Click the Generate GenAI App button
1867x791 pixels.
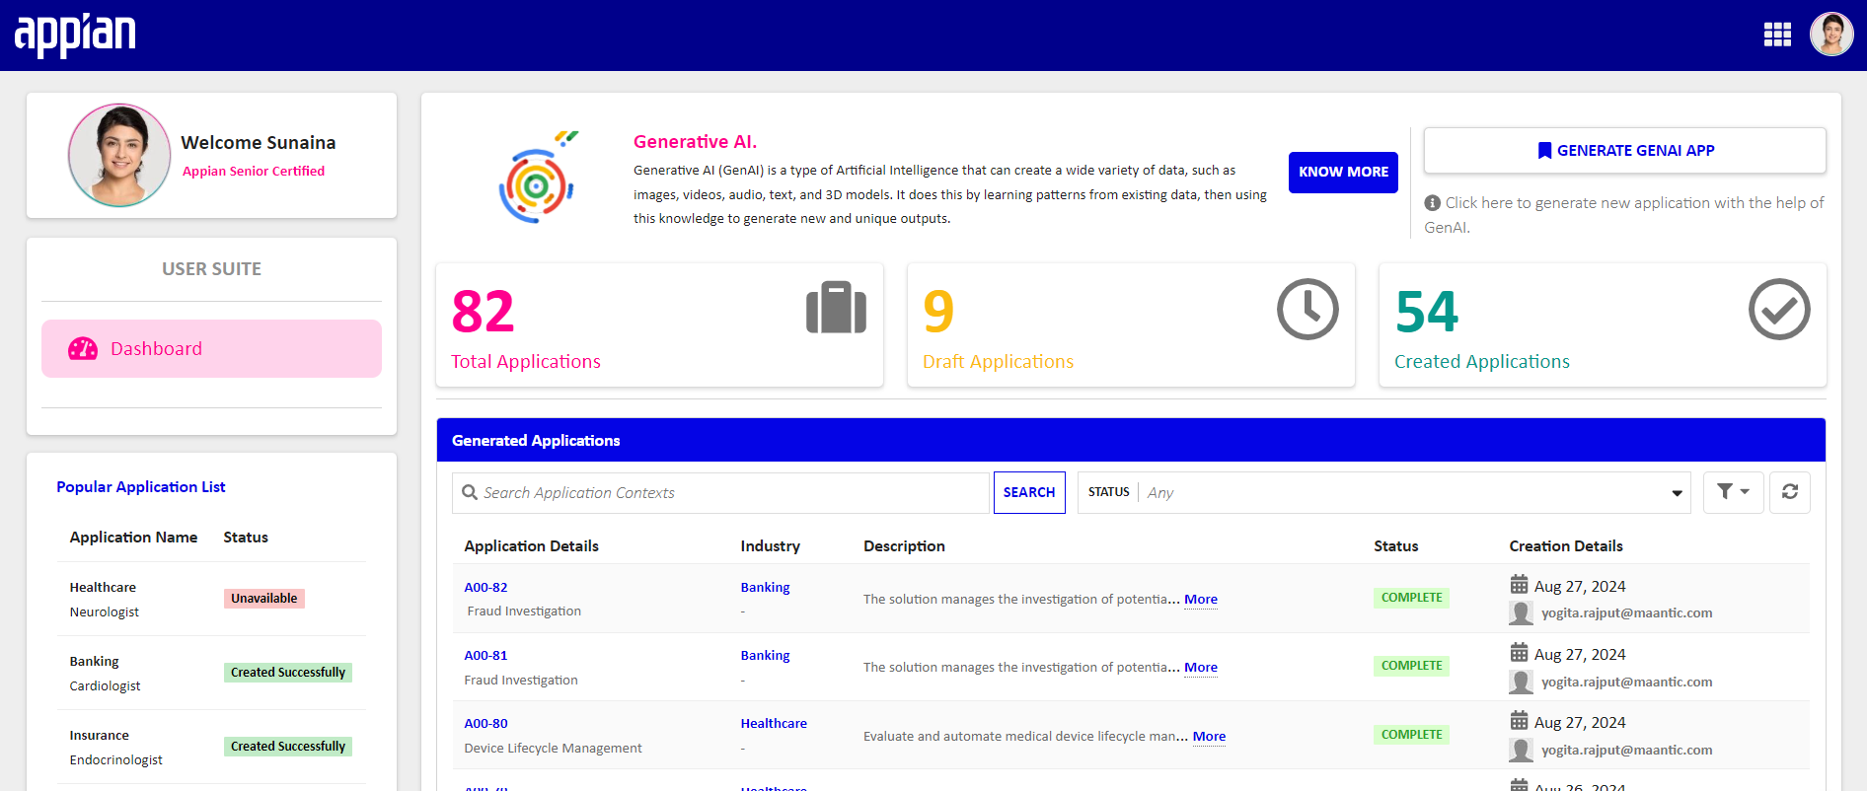pyautogui.click(x=1624, y=151)
